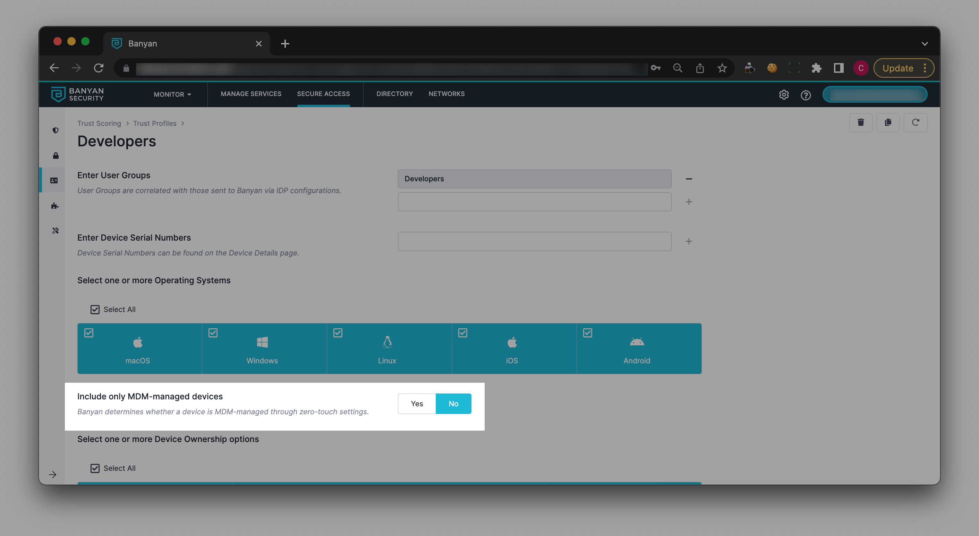The width and height of the screenshot is (979, 536).
Task: Uncheck the macOS operating system checkbox
Action: point(88,333)
